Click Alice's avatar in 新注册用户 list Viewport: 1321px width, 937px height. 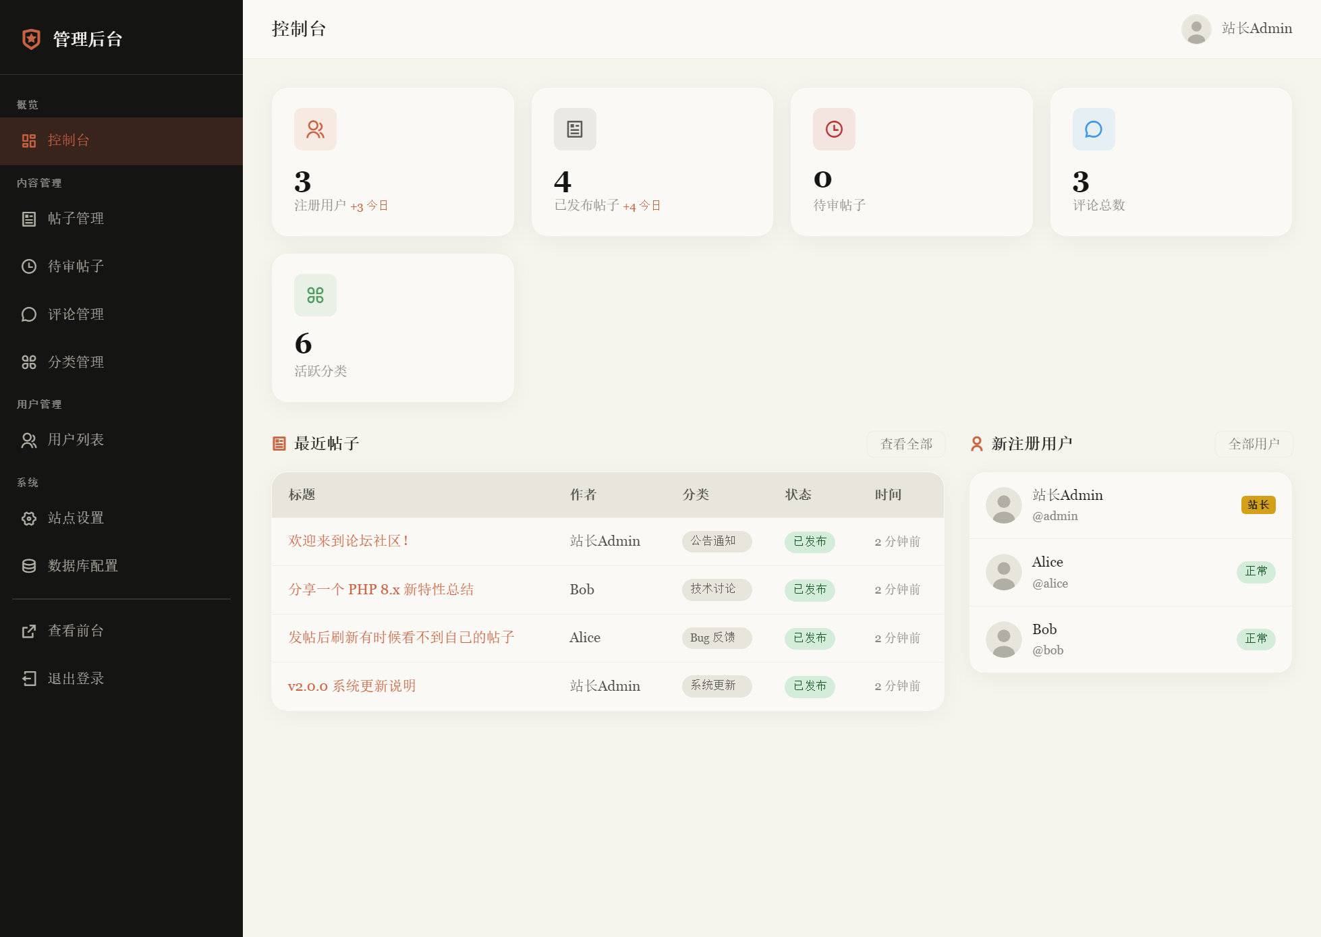(1004, 572)
